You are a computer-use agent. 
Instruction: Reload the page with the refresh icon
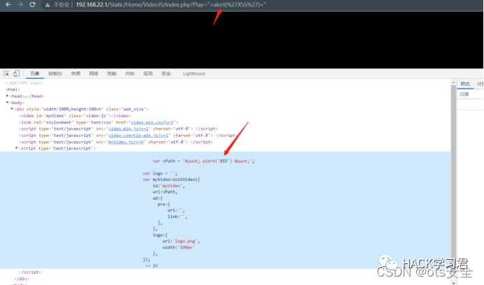pyautogui.click(x=32, y=5)
